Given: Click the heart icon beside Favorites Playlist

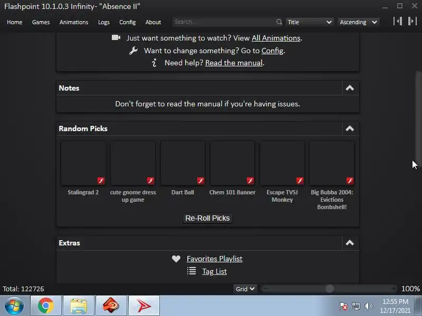Looking at the screenshot, I should (x=176, y=259).
